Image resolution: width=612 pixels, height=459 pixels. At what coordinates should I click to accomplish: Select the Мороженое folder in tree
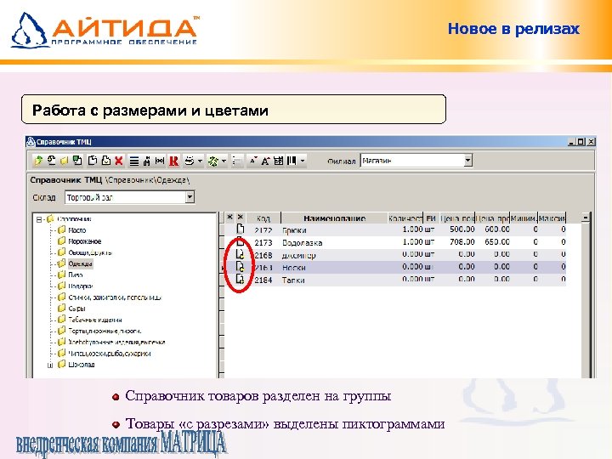tap(85, 241)
